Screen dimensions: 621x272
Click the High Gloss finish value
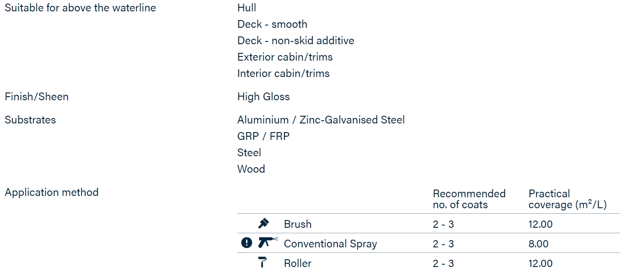point(264,97)
